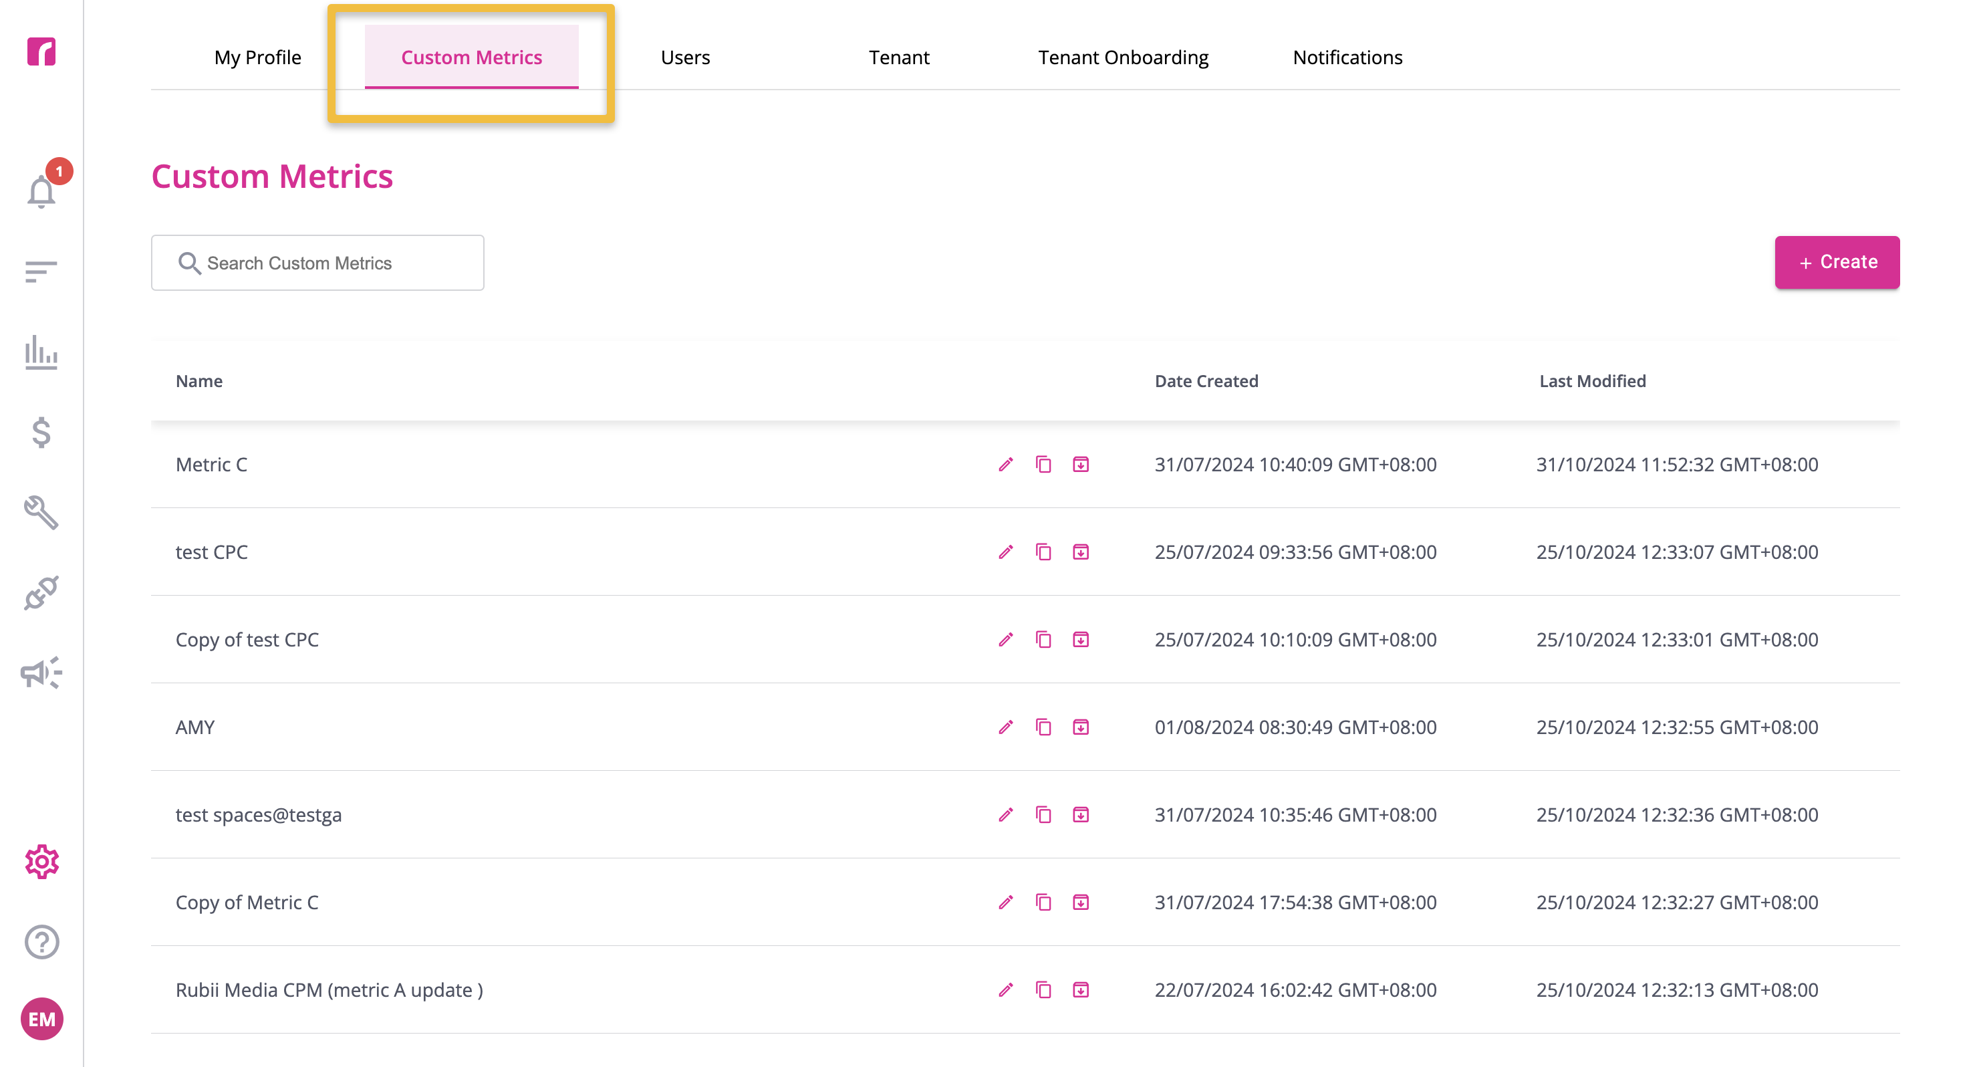Image resolution: width=1965 pixels, height=1067 pixels.
Task: Archive Metric C with box icon
Action: pos(1081,465)
